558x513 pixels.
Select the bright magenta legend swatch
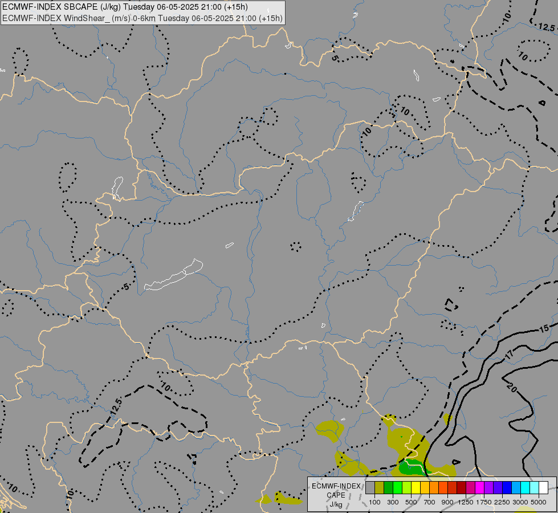[480, 487]
